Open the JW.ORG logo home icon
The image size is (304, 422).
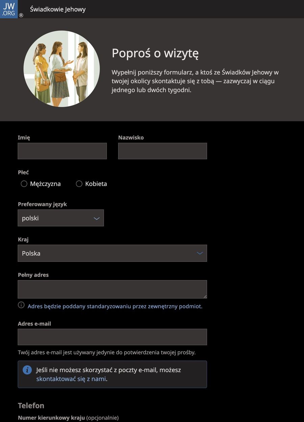[x=9, y=9]
